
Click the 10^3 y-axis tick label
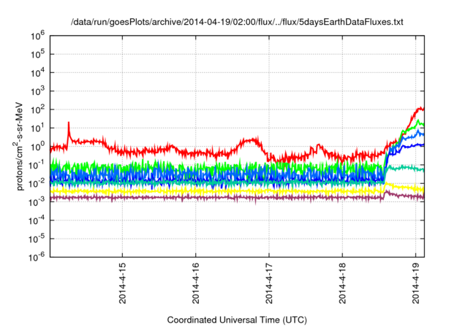(x=37, y=92)
